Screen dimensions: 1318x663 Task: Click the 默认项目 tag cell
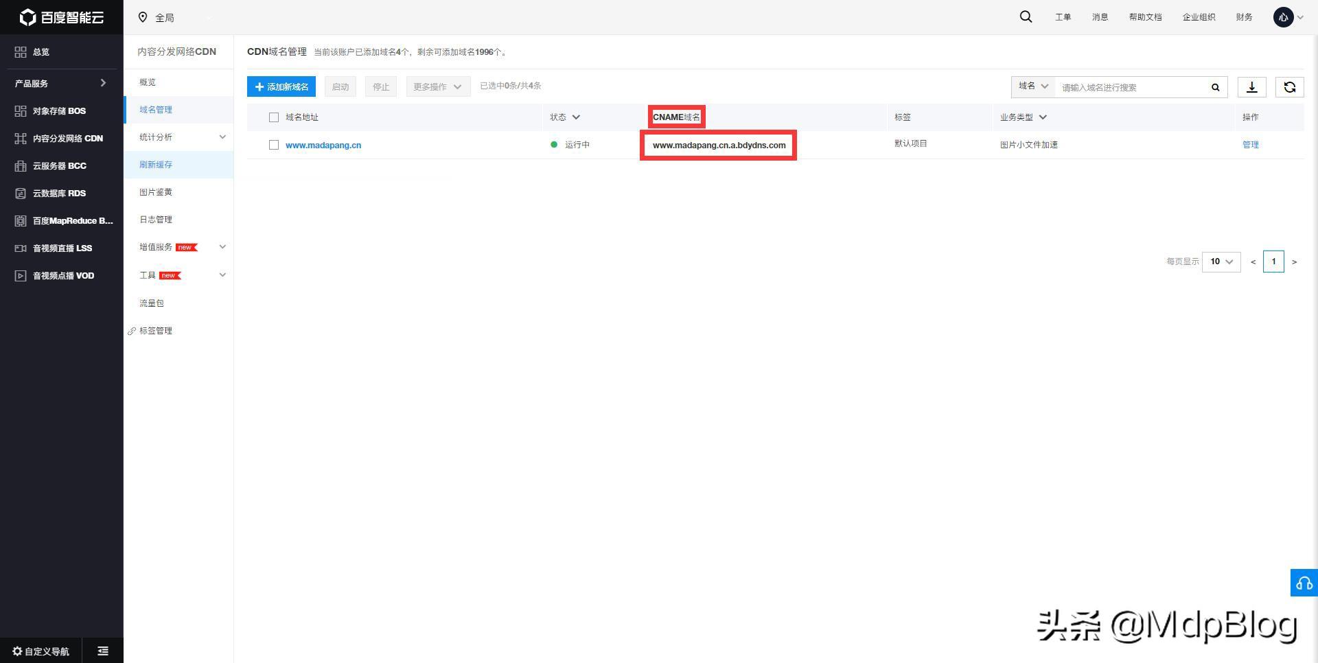pos(910,144)
